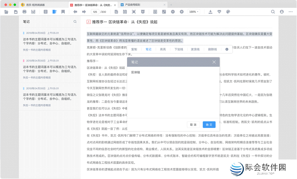Image resolution: width=297 pixels, height=179 pixels.
Task: Click the open folder icon in toolbar
Action: pyautogui.click(x=6, y=12)
